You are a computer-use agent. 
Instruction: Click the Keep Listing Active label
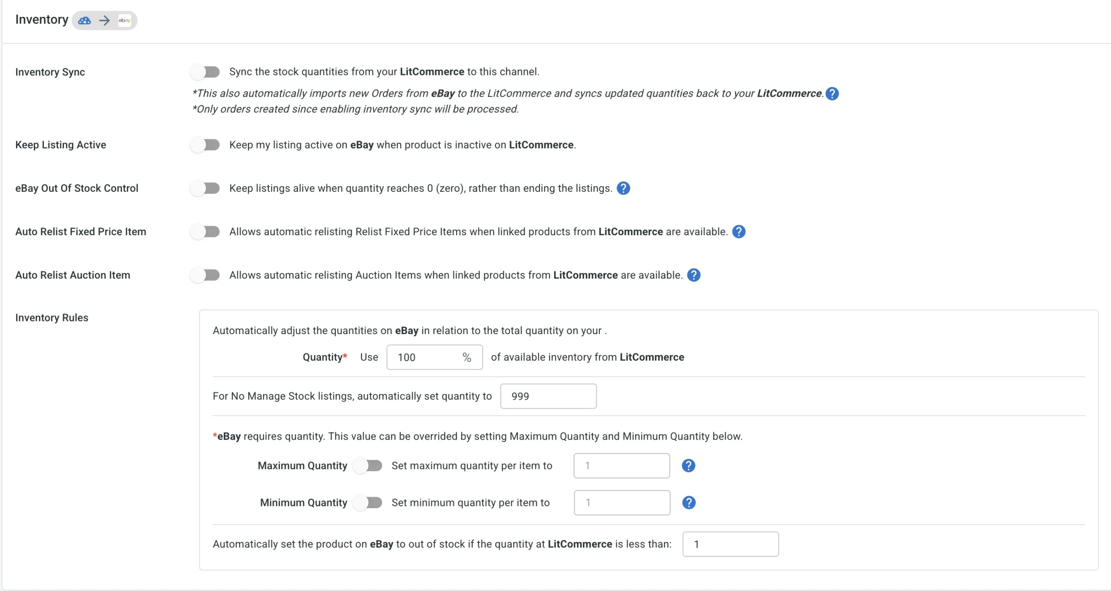click(60, 145)
